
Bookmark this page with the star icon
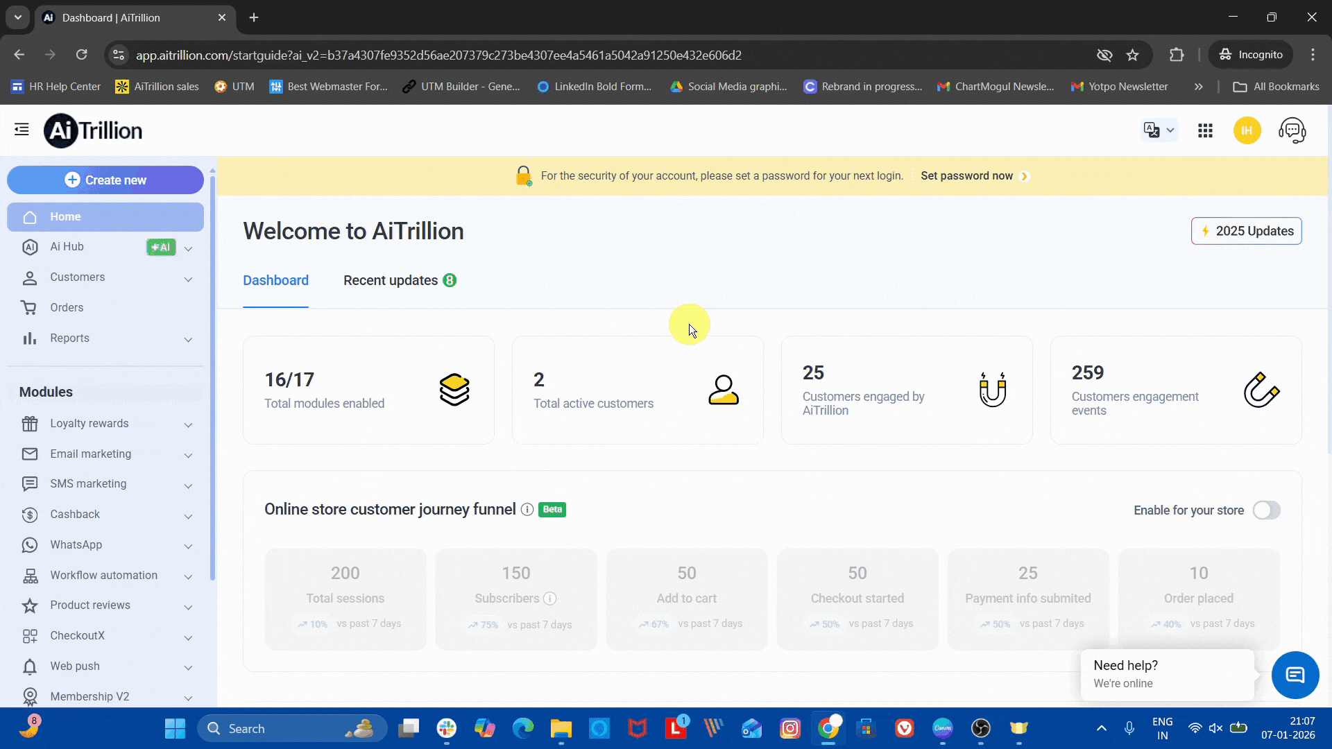tap(1133, 55)
